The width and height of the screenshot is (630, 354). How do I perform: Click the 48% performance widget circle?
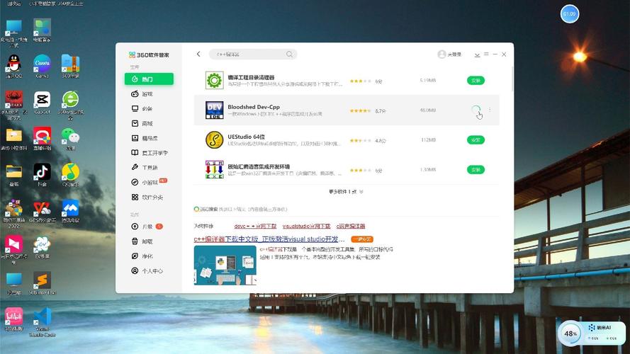(570, 333)
